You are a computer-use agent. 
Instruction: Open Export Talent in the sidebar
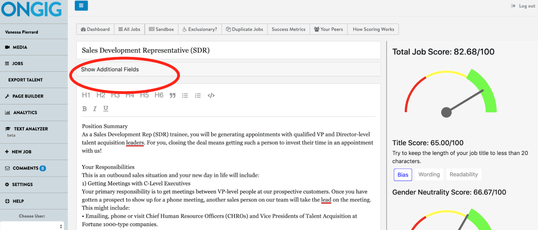[x=34, y=80]
